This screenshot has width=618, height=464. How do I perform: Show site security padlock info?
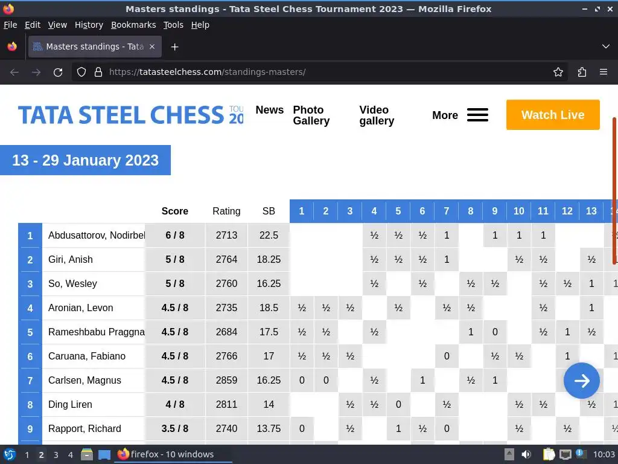[98, 72]
